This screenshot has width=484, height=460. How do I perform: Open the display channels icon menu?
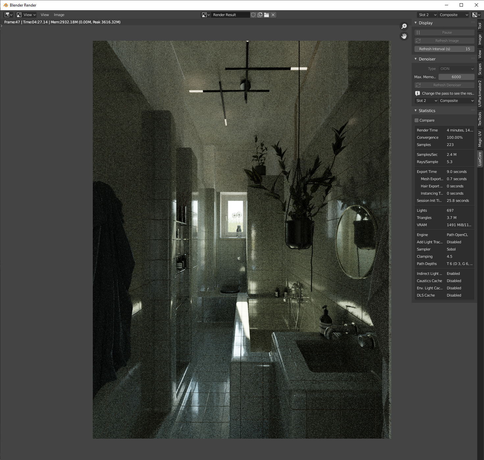tap(476, 15)
